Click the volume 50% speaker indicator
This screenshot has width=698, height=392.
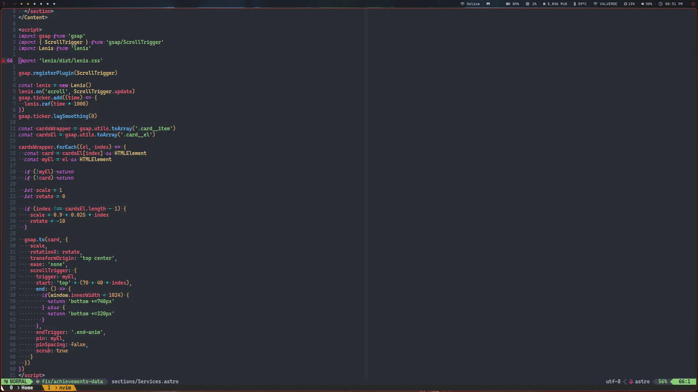[x=646, y=4]
